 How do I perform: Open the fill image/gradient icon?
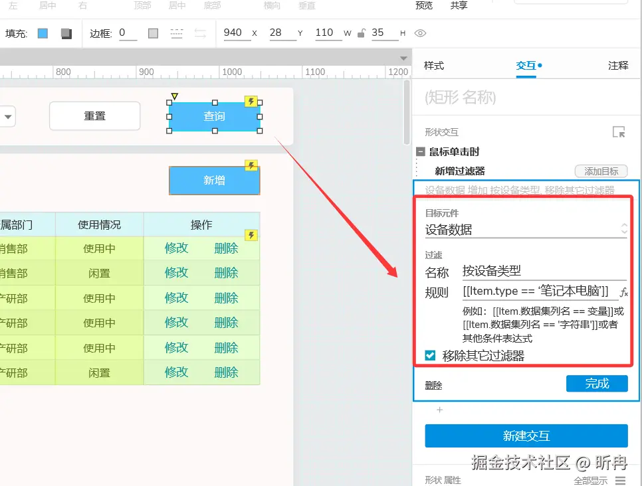(66, 34)
